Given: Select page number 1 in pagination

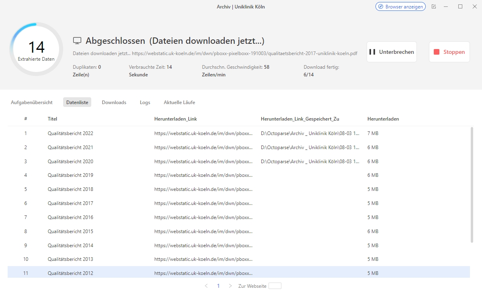Looking at the screenshot, I should pos(218,286).
